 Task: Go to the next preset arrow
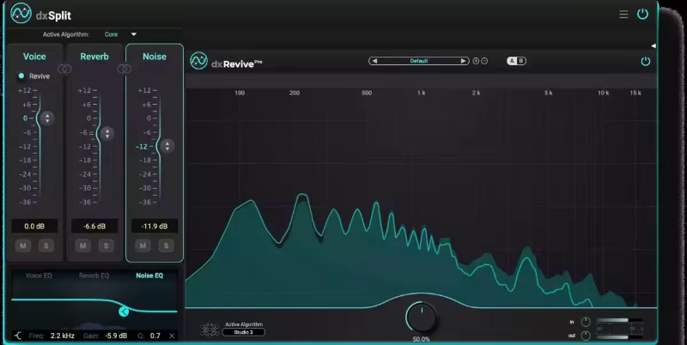(464, 61)
